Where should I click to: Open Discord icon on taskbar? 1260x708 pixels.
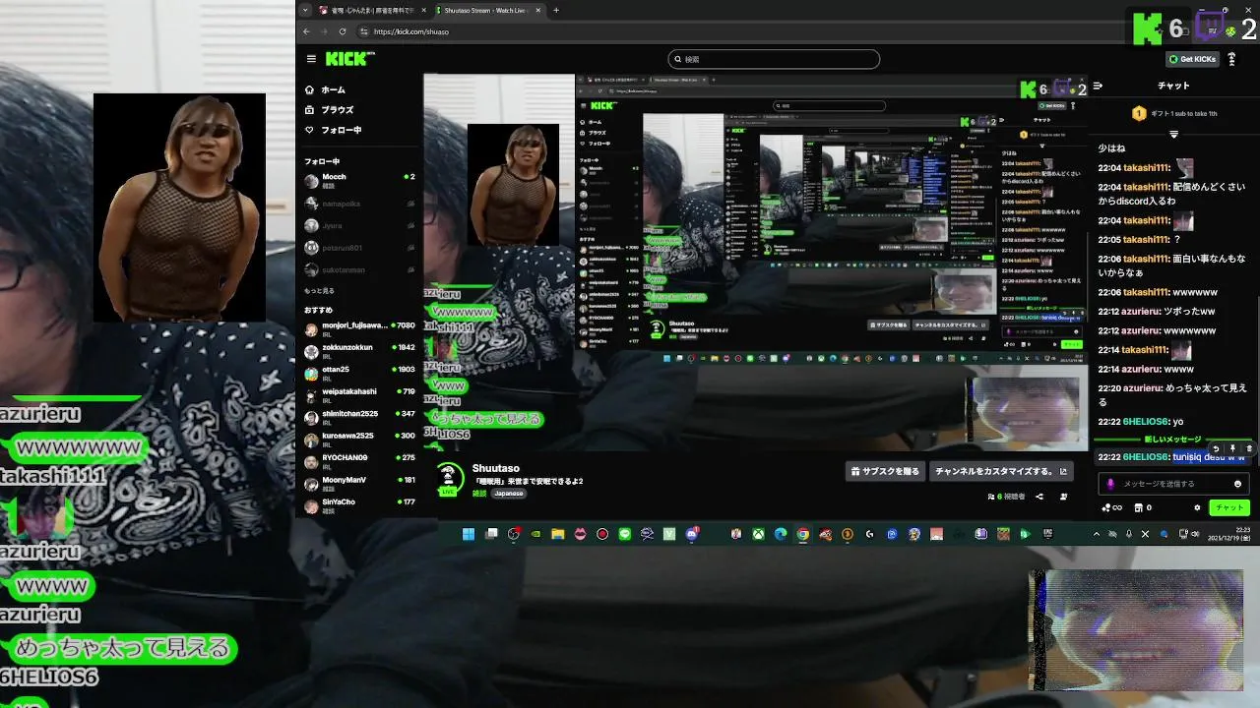pyautogui.click(x=692, y=534)
